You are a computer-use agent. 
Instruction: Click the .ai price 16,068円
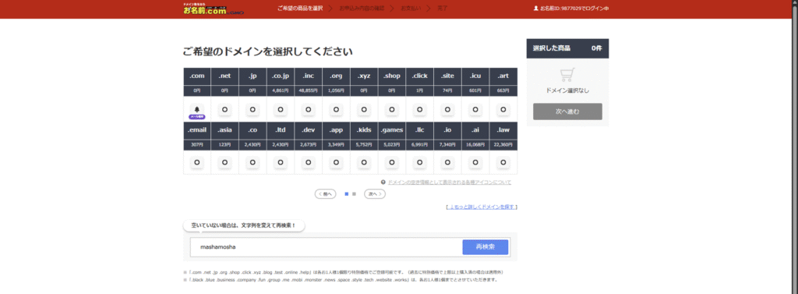(x=475, y=144)
